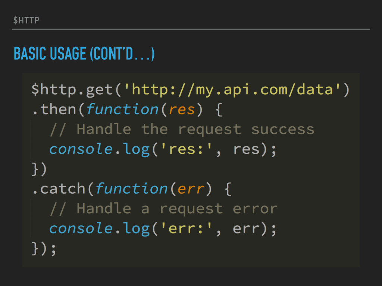Click the closing }) after the then block
This screenshot has width=382, height=286.
(39, 169)
